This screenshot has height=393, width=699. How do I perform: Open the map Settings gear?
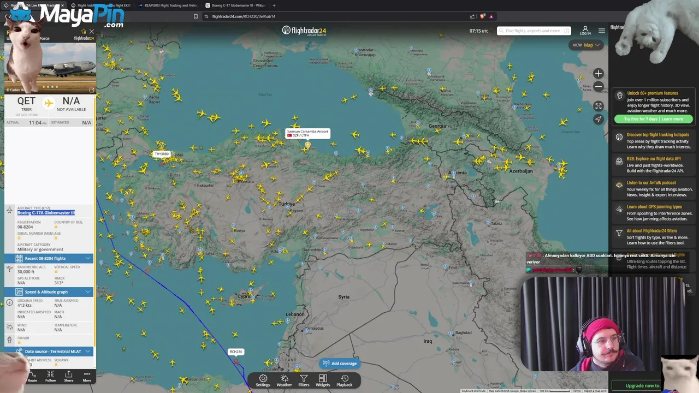pos(263,380)
